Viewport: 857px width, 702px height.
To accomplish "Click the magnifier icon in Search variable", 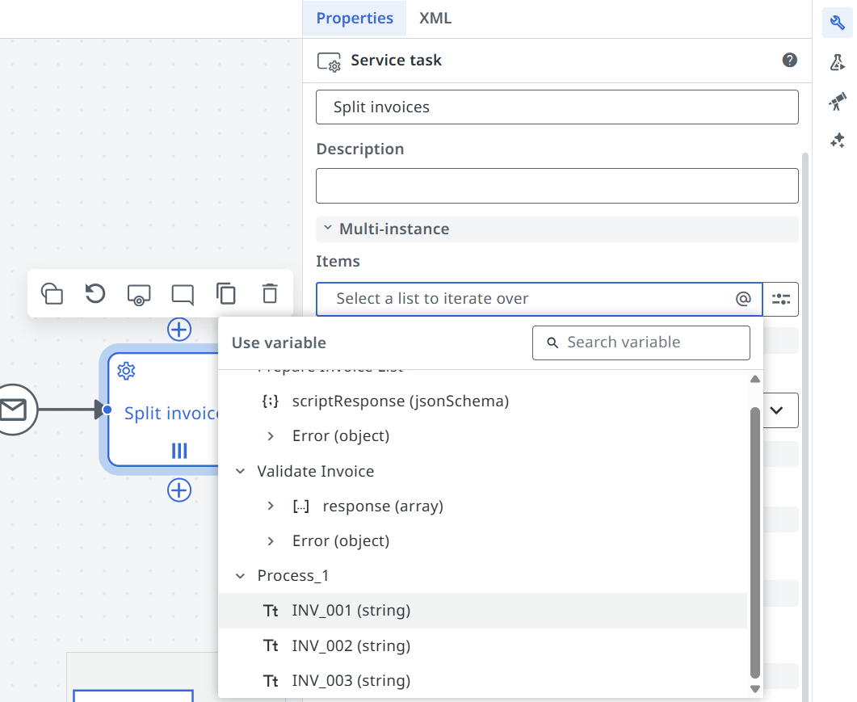I will tap(552, 343).
